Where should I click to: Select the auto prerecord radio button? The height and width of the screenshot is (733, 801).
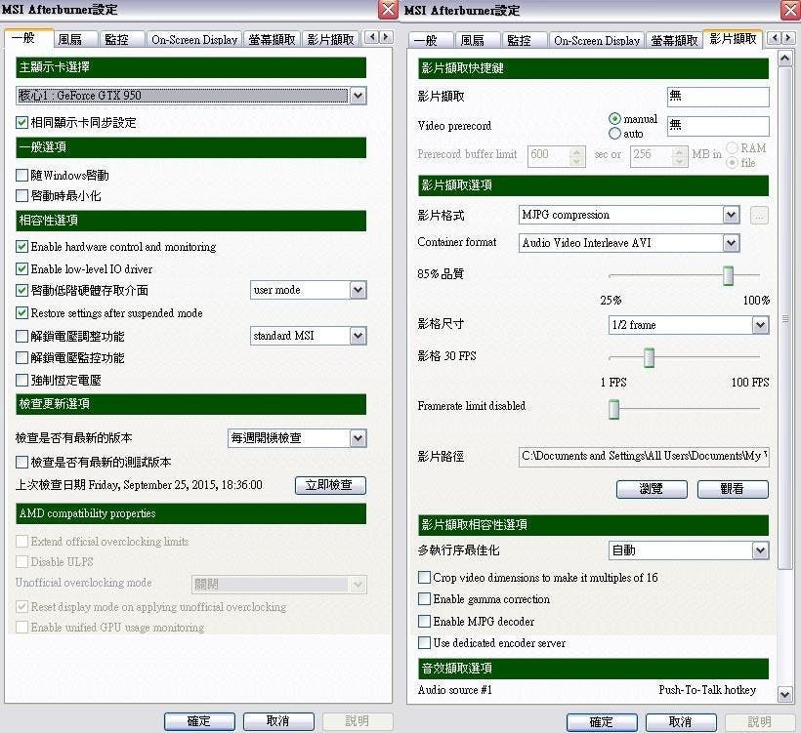click(x=615, y=134)
